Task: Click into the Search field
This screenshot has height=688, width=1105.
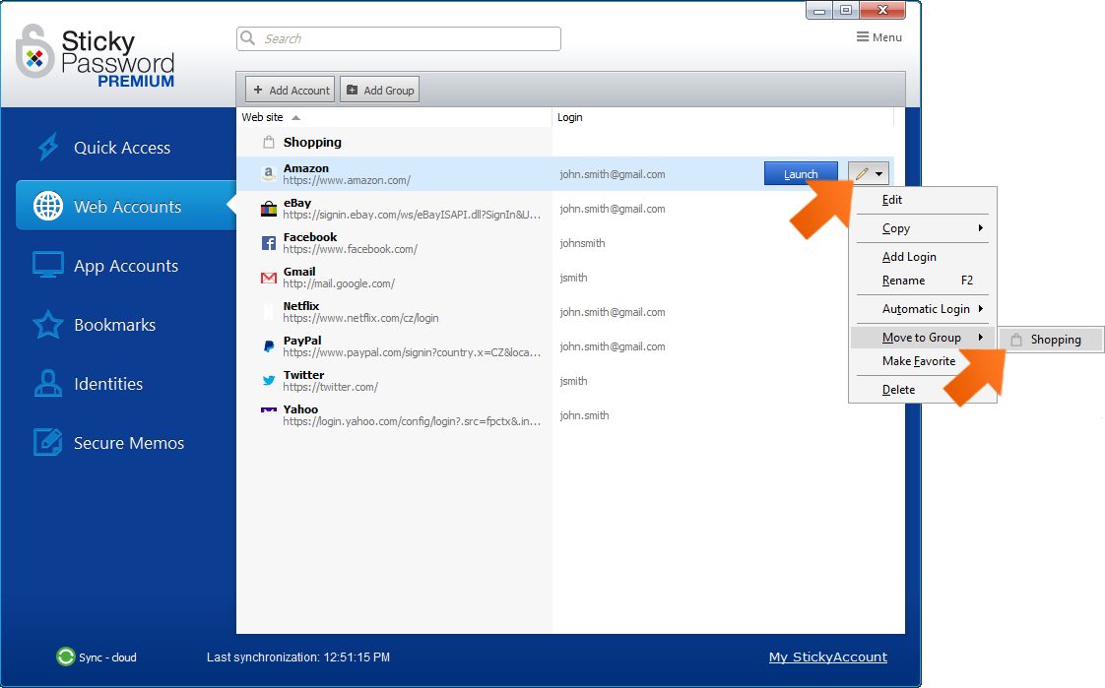Action: tap(399, 38)
